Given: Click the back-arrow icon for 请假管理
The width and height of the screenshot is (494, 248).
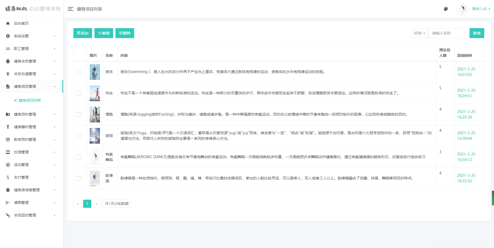Looking at the screenshot, I should pos(8,203).
